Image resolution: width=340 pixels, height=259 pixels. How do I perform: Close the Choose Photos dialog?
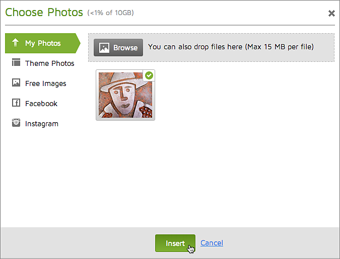(x=331, y=14)
